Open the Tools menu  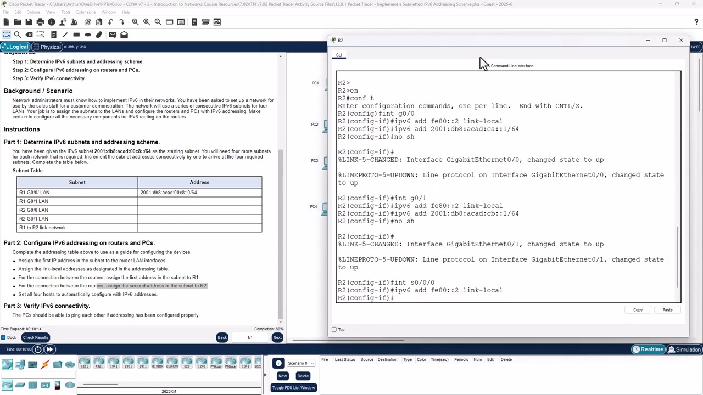click(x=66, y=12)
